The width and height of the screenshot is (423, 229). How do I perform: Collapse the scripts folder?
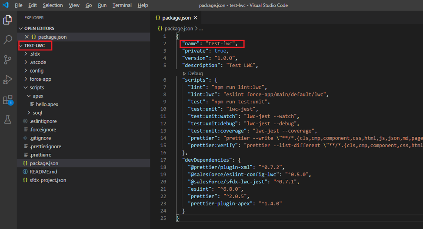coord(37,87)
